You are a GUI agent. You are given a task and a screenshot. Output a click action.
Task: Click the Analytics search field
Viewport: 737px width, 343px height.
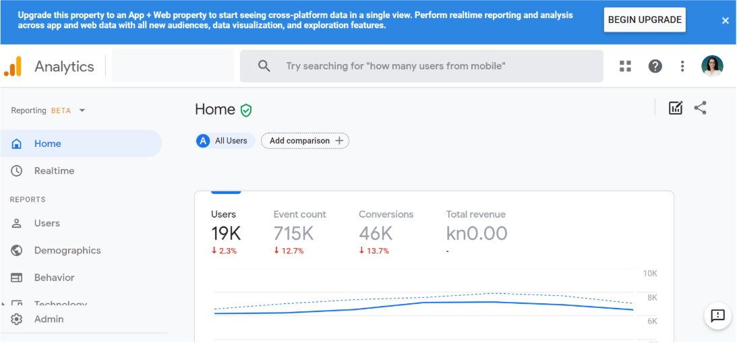point(421,66)
